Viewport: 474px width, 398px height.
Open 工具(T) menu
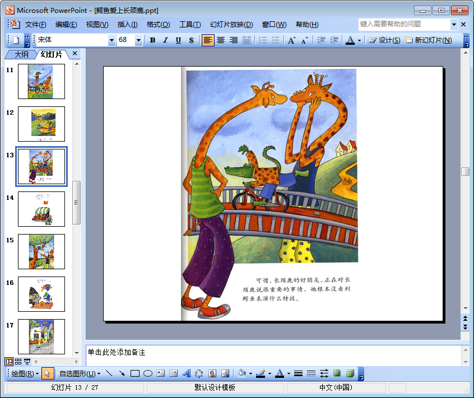pyautogui.click(x=190, y=25)
